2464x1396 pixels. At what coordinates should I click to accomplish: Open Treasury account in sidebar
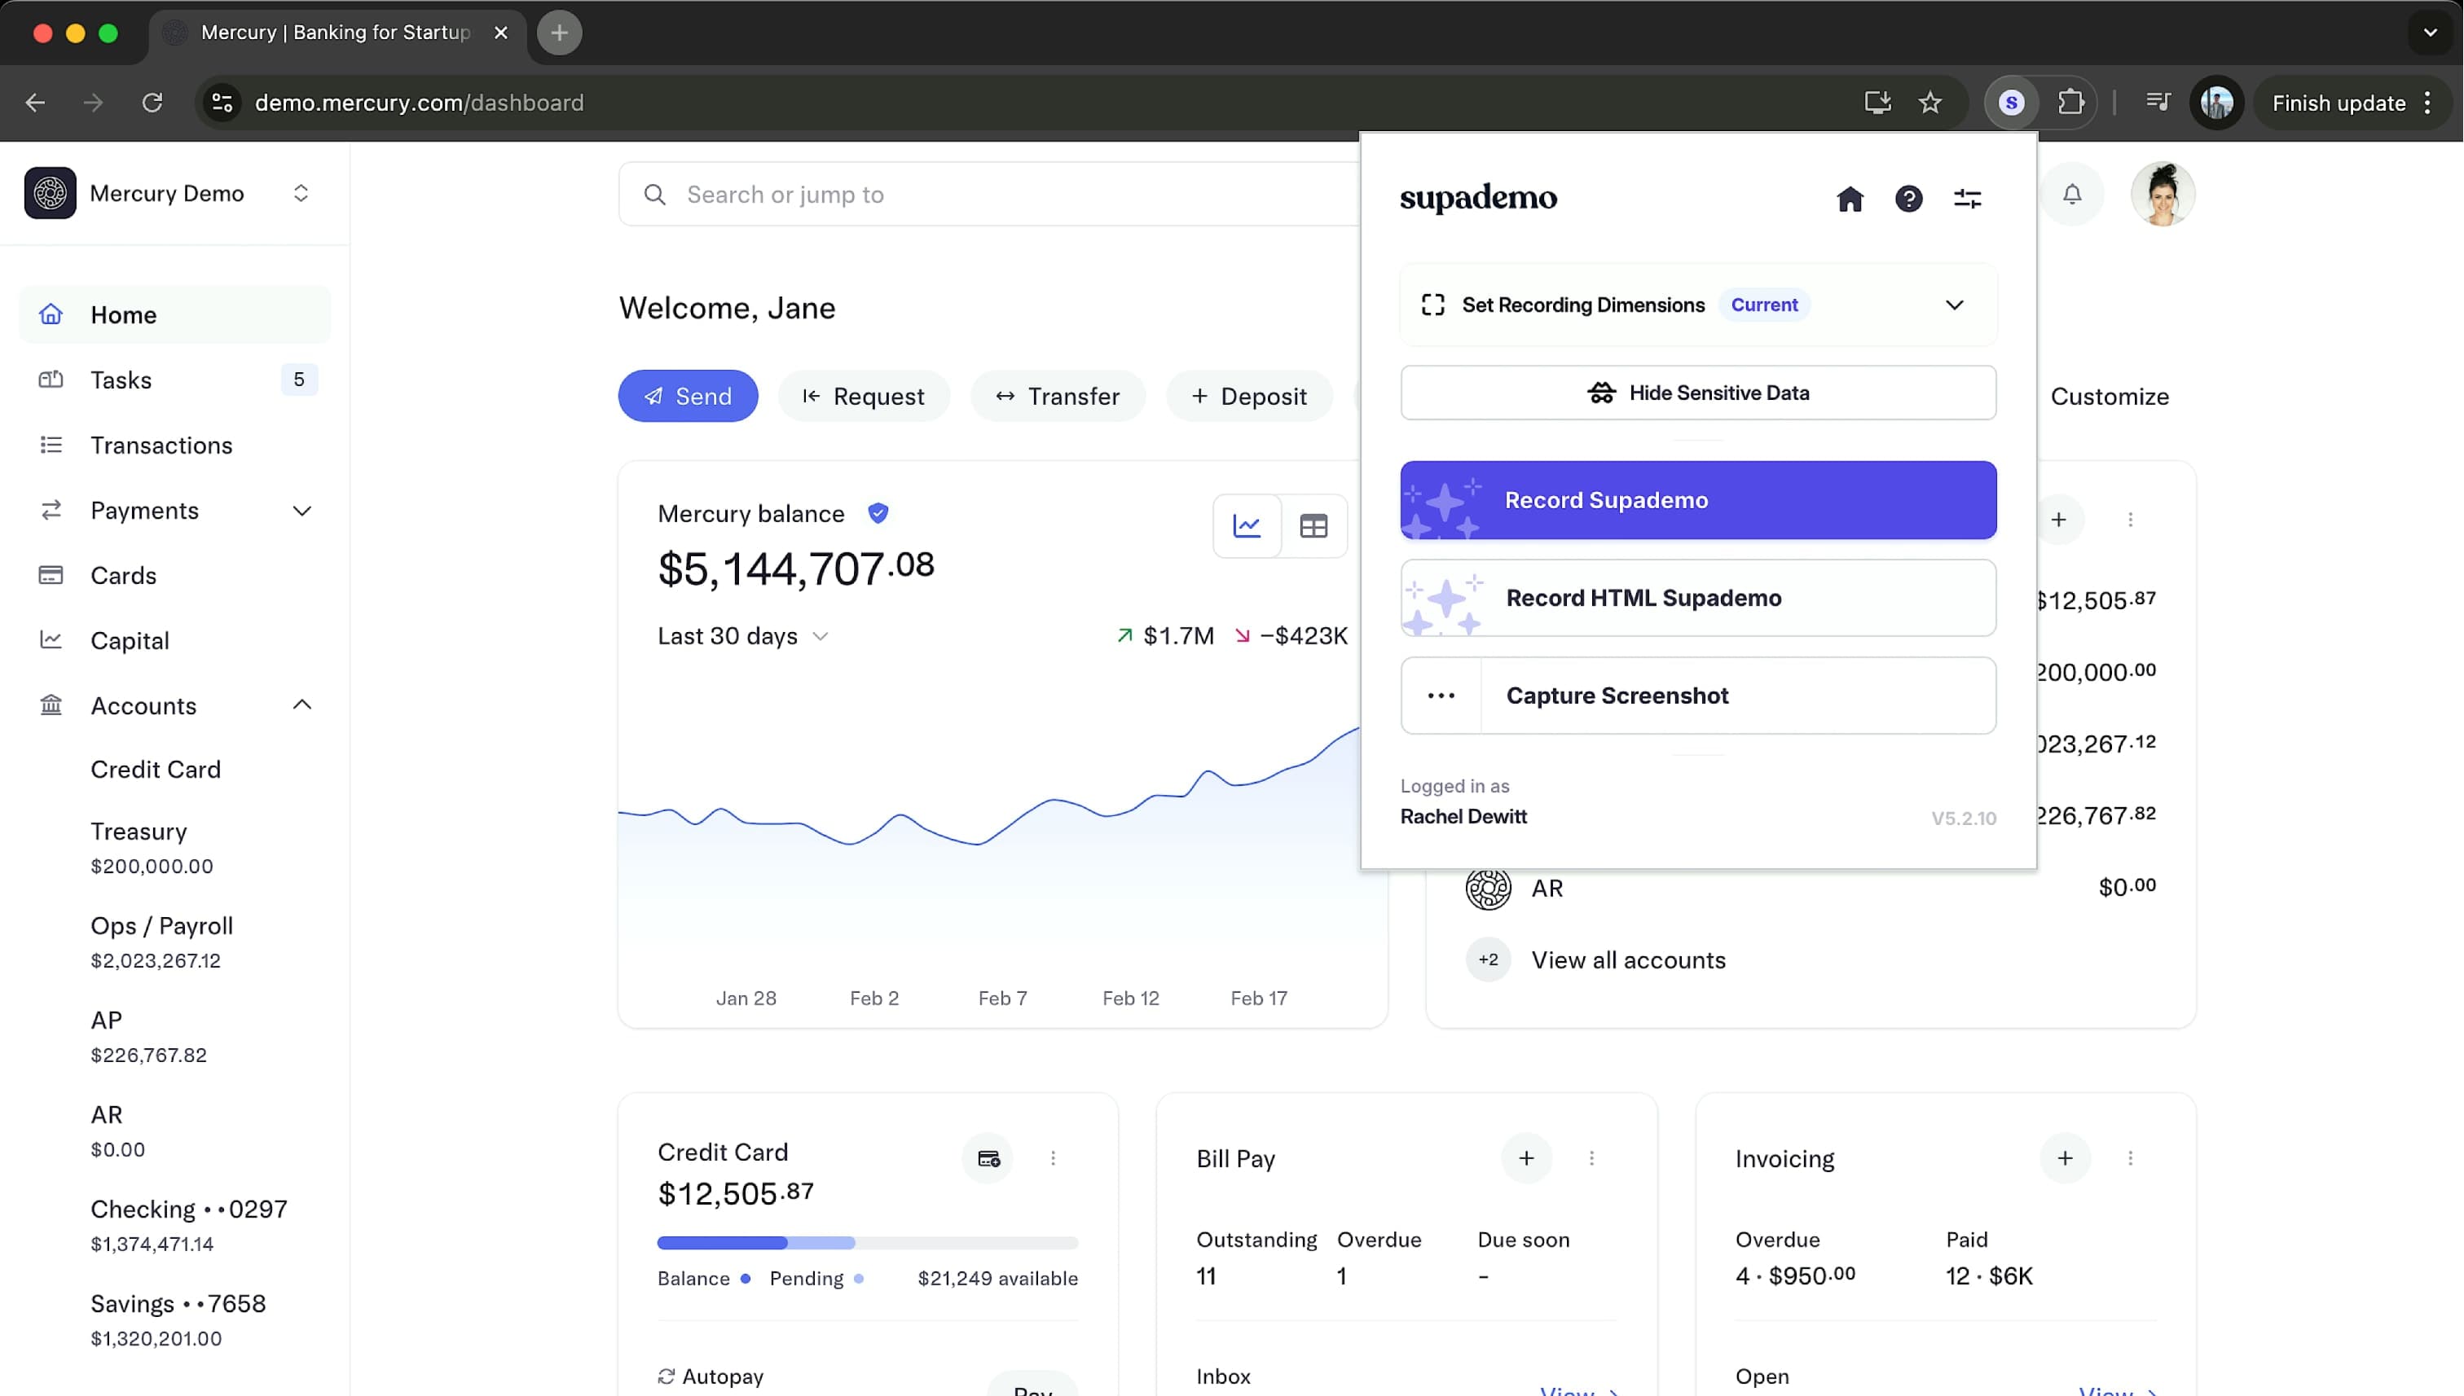(x=152, y=848)
